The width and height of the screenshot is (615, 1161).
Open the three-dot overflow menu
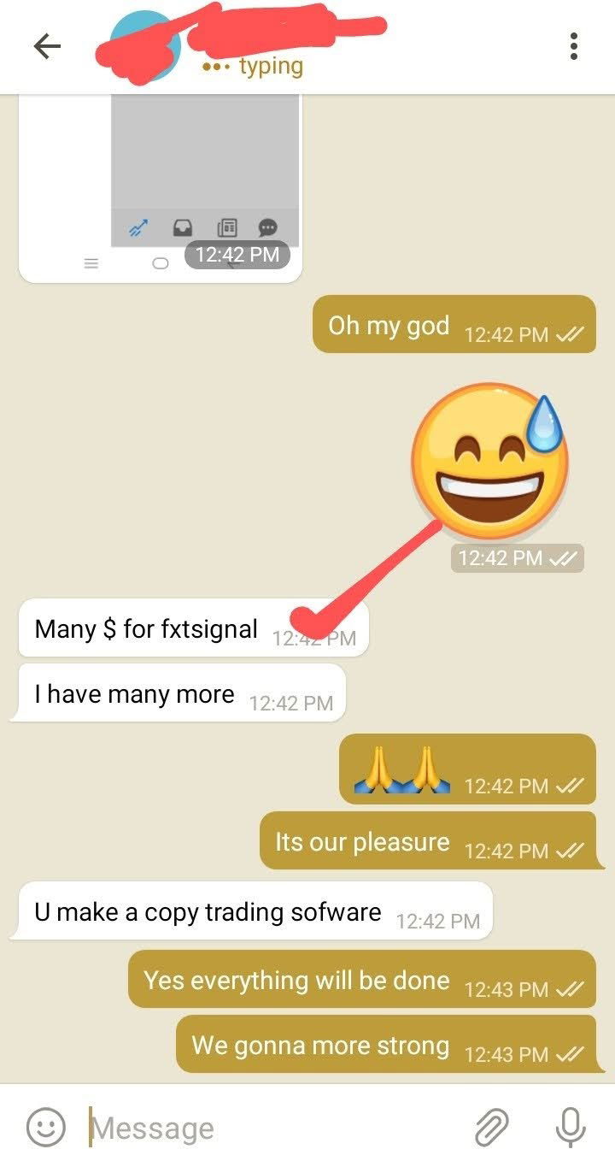pyautogui.click(x=574, y=46)
